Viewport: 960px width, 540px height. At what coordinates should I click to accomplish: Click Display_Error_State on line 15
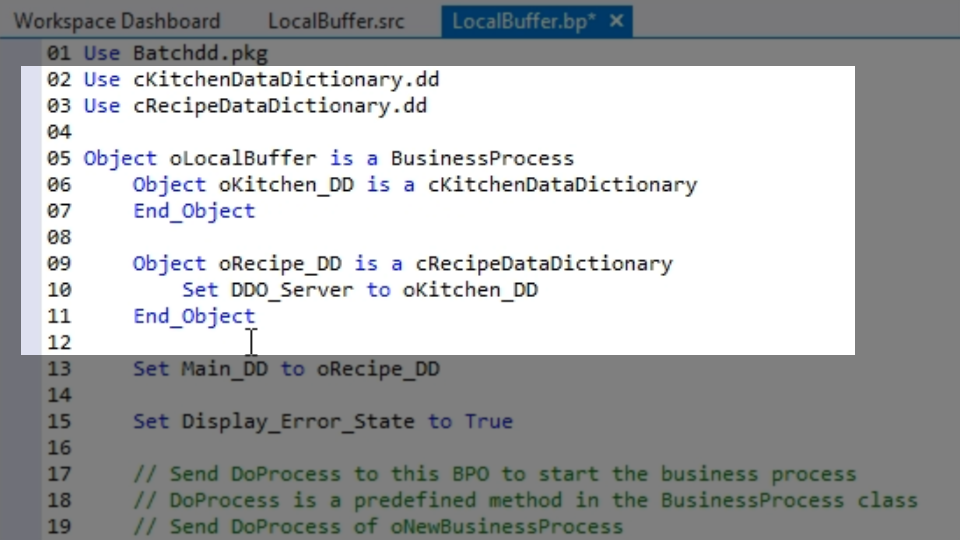[298, 422]
